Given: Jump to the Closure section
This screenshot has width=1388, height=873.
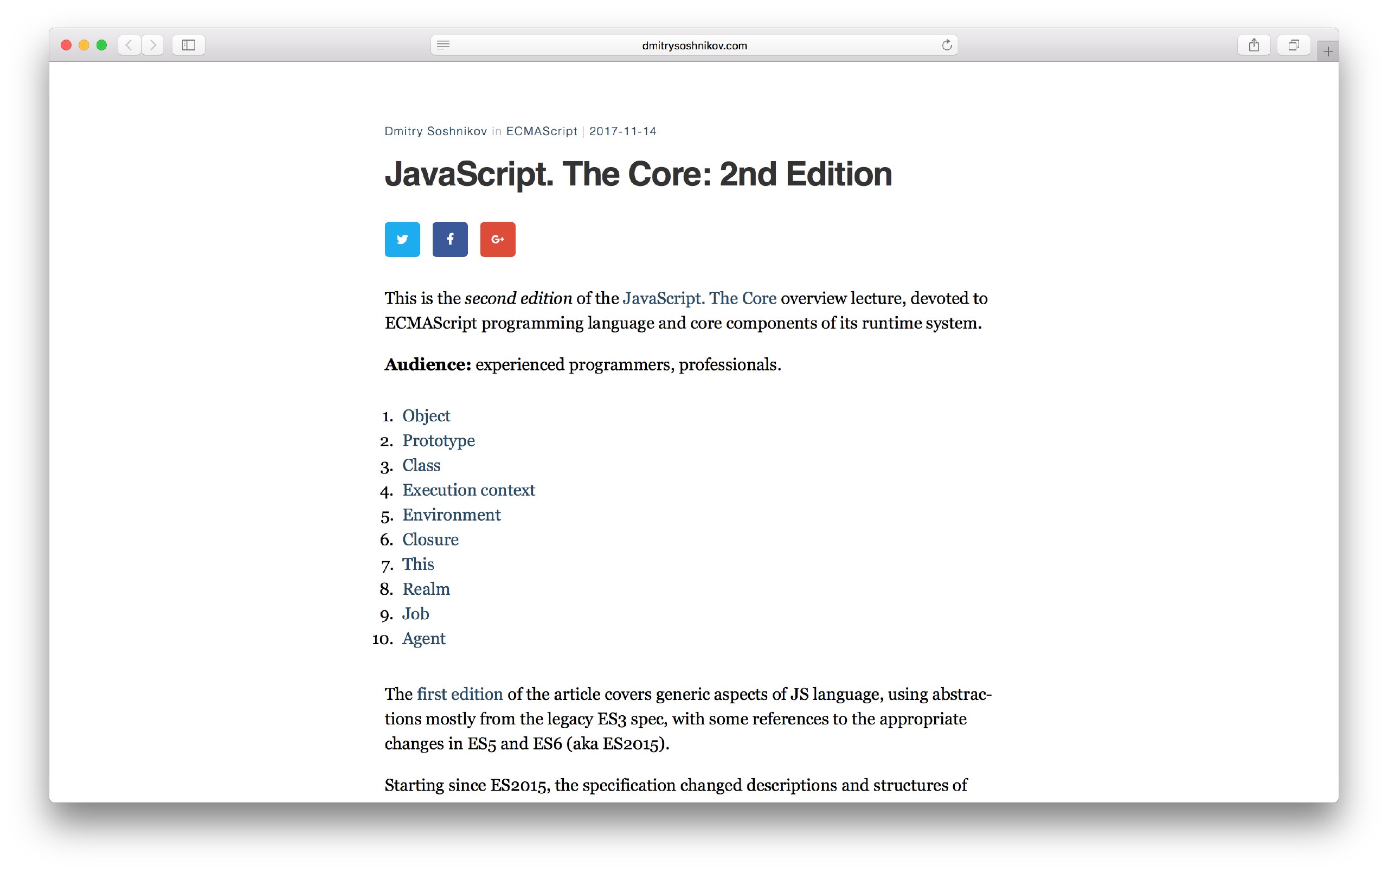Looking at the screenshot, I should click(430, 540).
